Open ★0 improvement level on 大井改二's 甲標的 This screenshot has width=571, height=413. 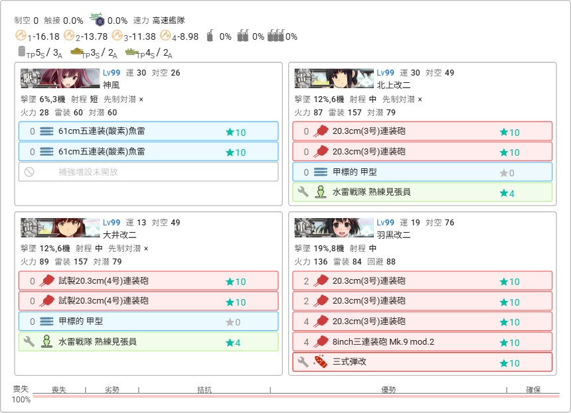click(x=232, y=322)
